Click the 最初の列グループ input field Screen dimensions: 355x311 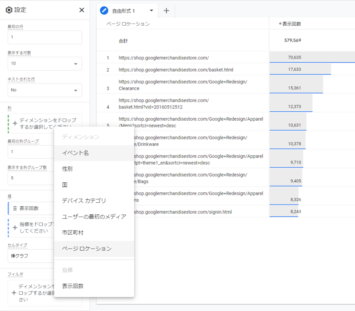pyautogui.click(x=31, y=152)
